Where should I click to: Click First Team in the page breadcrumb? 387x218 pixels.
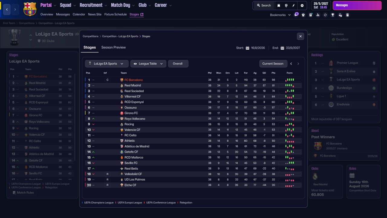(9, 23)
